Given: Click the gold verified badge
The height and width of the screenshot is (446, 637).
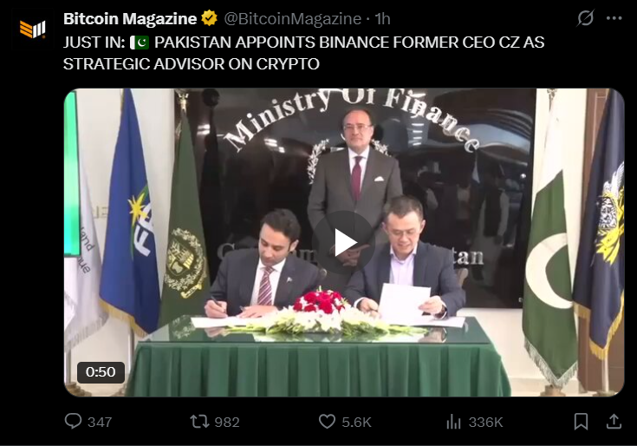Looking at the screenshot, I should click(x=209, y=18).
